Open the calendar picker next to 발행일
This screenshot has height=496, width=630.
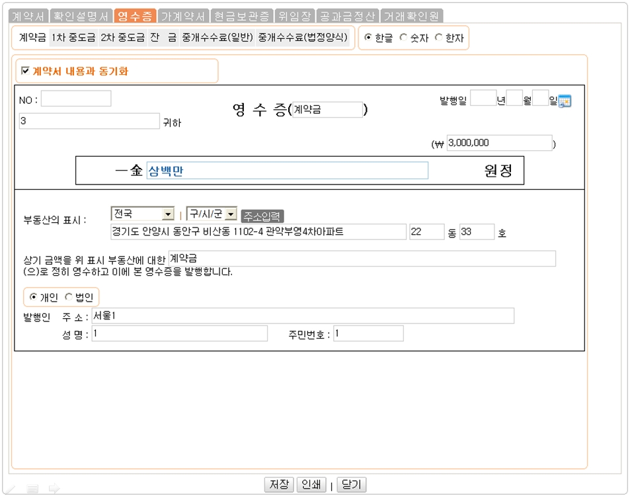click(565, 101)
